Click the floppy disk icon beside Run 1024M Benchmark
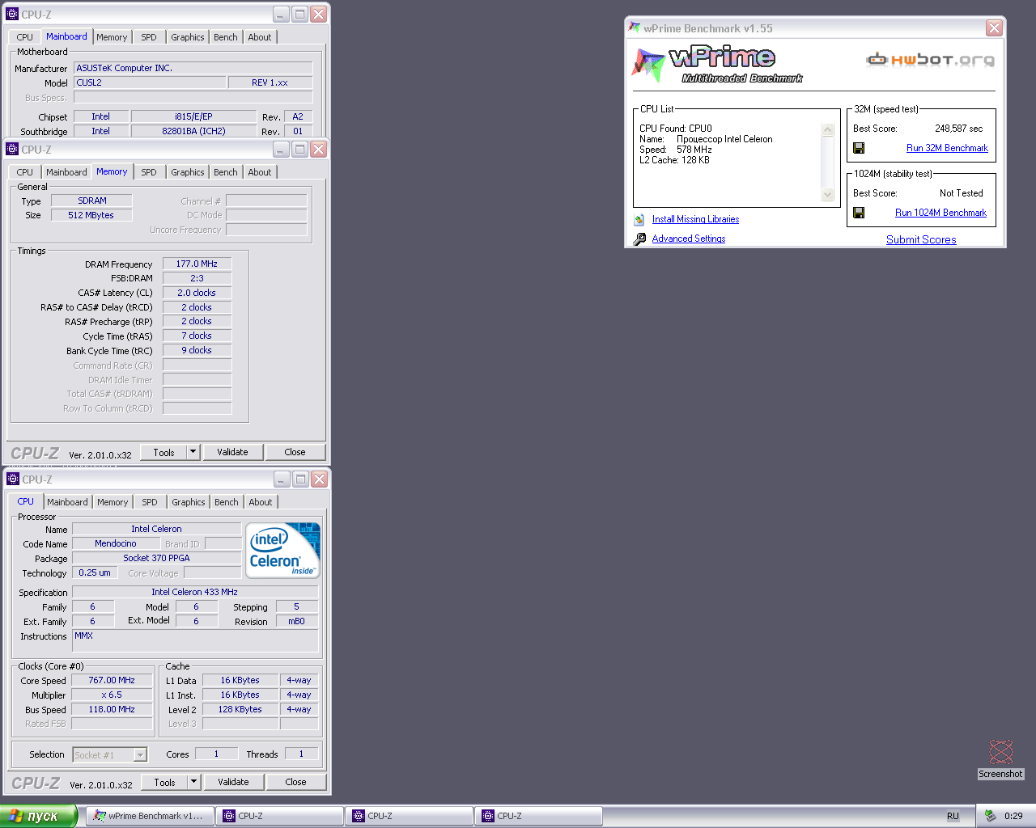1036x828 pixels. coord(859,213)
